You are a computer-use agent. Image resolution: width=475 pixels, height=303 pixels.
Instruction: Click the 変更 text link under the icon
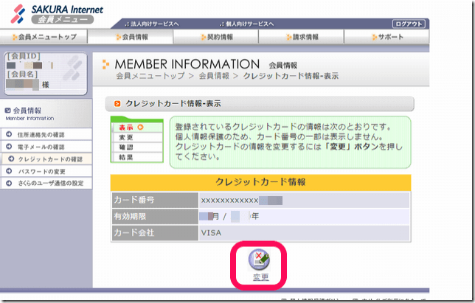(260, 277)
